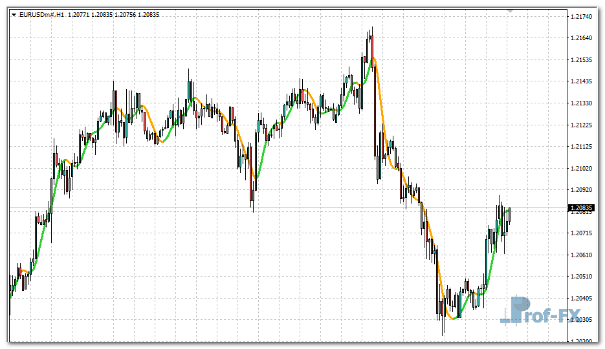Click the current price tag 1.20835
This screenshot has width=605, height=349.
click(581, 208)
